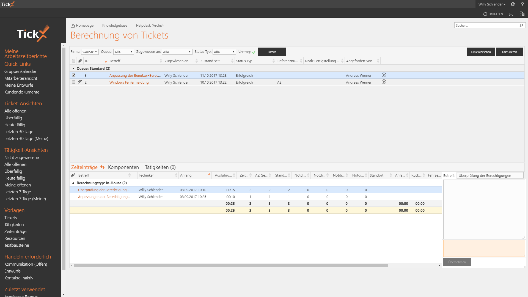The image size is (528, 297).
Task: Open the Queue dropdown
Action: pyautogui.click(x=124, y=52)
